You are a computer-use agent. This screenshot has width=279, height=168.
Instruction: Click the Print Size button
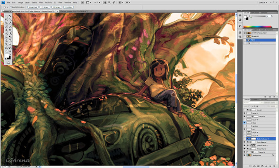[69, 7]
